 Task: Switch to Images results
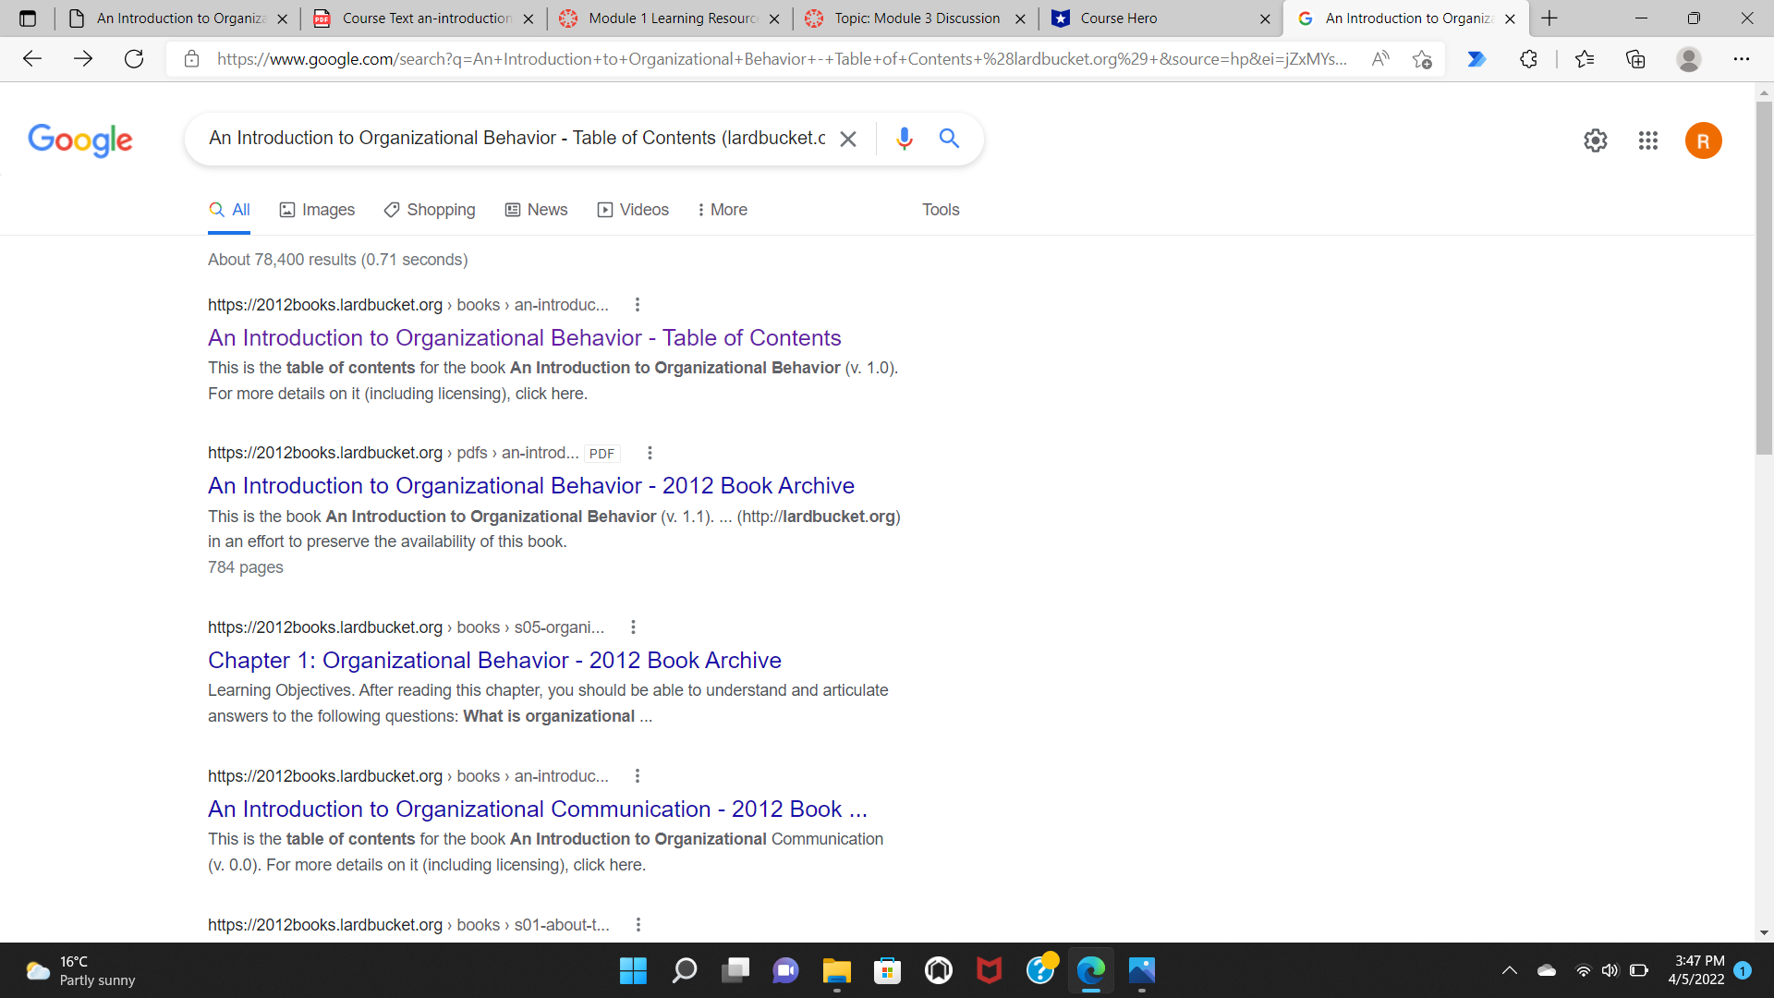tap(317, 210)
